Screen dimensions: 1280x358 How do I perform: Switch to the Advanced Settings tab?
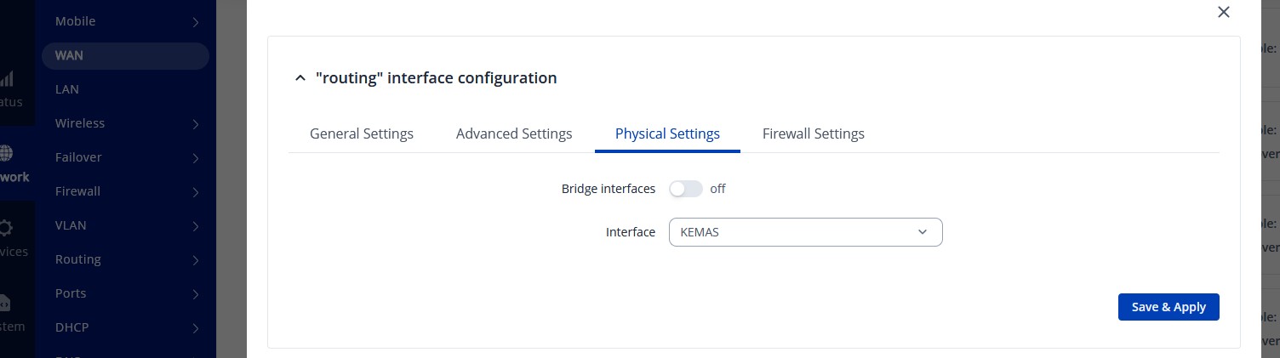coord(514,134)
